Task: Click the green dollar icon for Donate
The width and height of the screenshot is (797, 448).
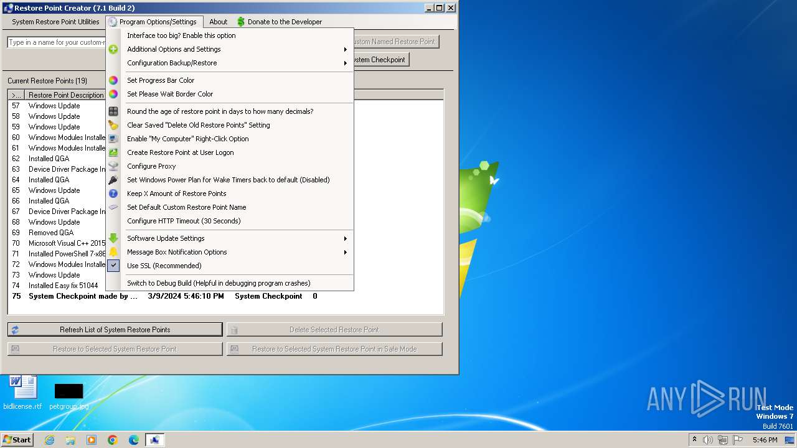Action: (241, 22)
